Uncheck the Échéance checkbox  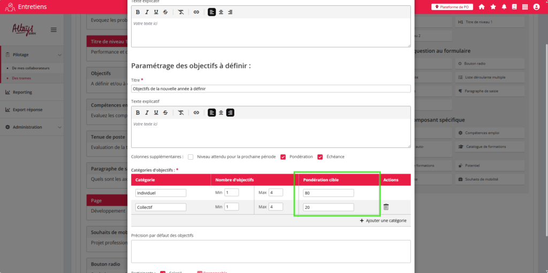320,157
